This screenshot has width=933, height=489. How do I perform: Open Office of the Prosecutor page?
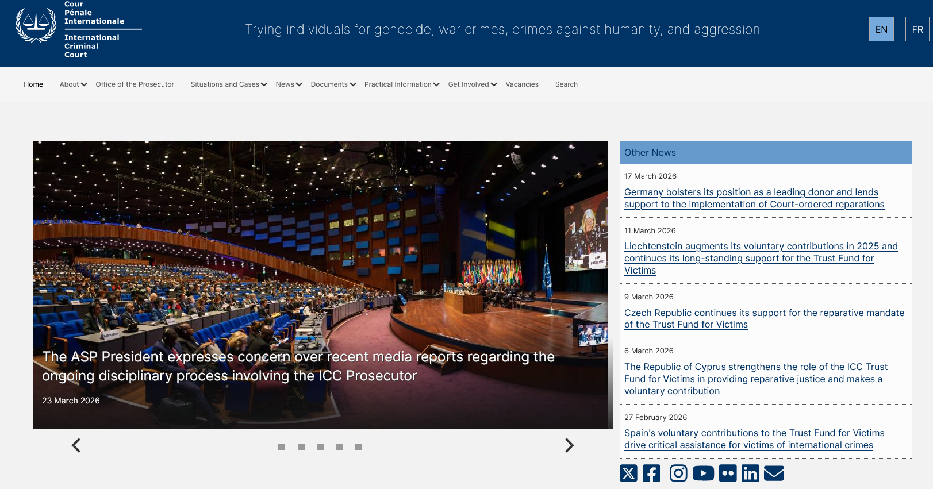tap(135, 84)
